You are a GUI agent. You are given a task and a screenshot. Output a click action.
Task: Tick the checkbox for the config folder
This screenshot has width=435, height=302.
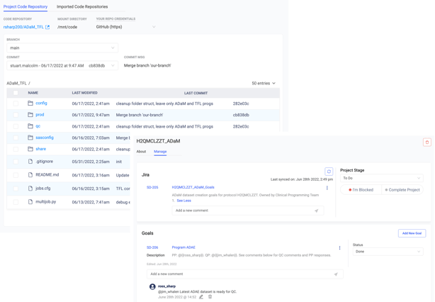click(x=16, y=104)
